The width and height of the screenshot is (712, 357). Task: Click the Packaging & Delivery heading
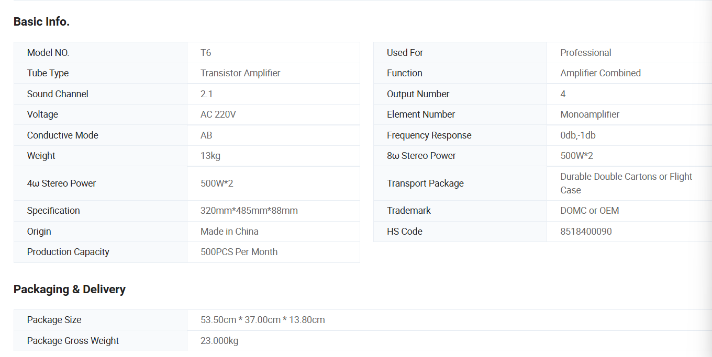click(69, 290)
